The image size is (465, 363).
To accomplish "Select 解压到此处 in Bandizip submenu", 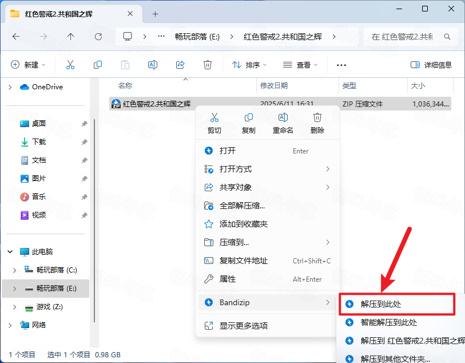I will click(398, 304).
